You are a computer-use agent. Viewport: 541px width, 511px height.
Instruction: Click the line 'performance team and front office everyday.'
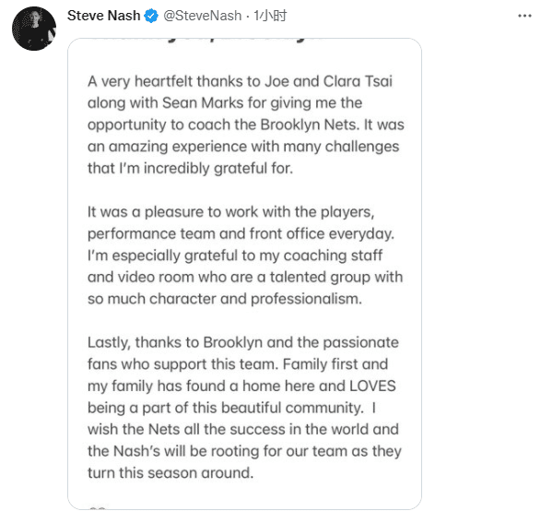click(x=241, y=233)
